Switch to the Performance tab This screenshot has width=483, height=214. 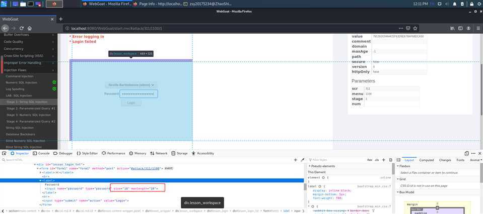(113, 153)
